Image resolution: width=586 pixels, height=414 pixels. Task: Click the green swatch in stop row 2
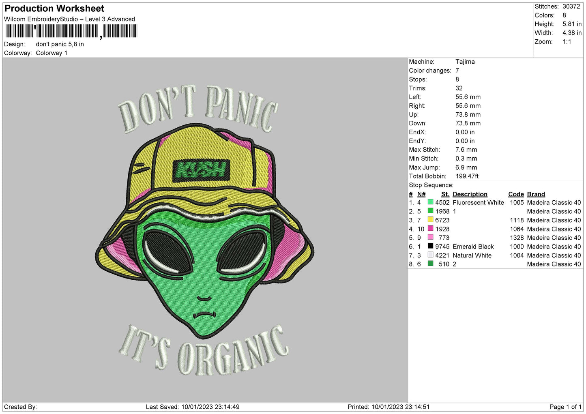click(430, 211)
